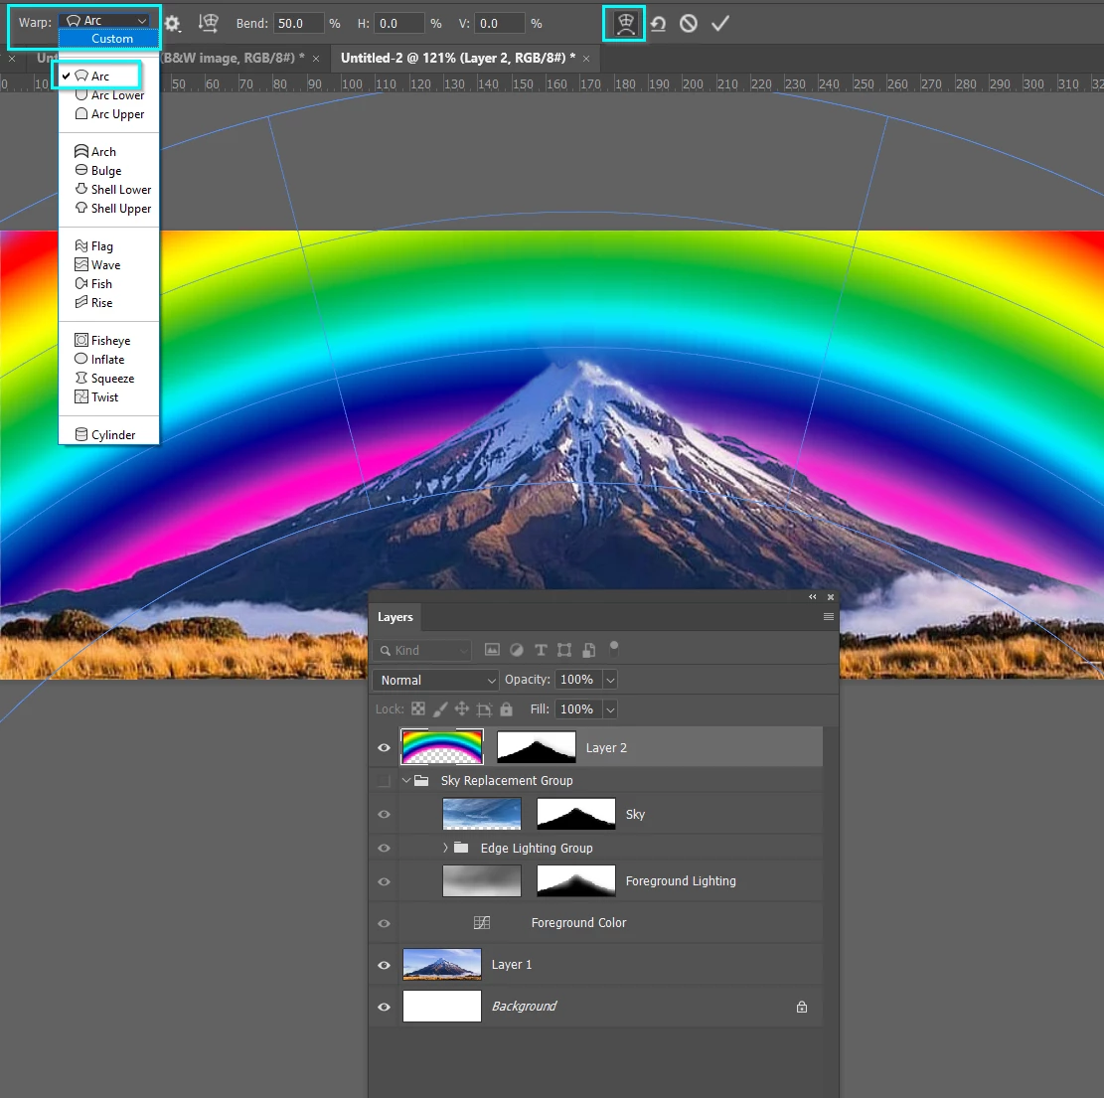1104x1098 pixels.
Task: Open the Kind filter dropdown
Action: (422, 650)
